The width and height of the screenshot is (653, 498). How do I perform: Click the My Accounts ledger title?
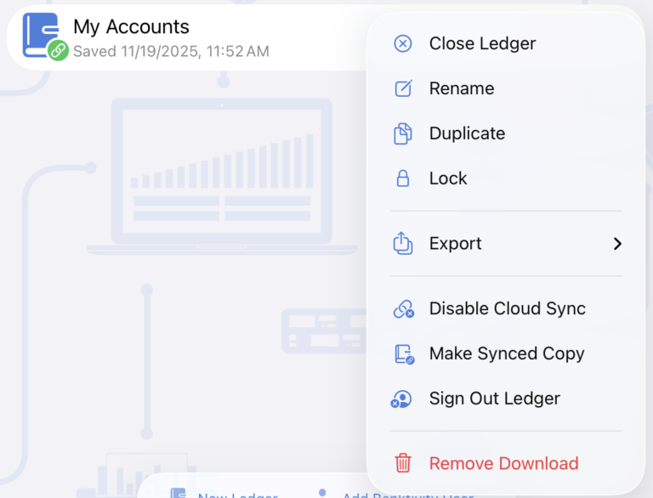coord(131,27)
